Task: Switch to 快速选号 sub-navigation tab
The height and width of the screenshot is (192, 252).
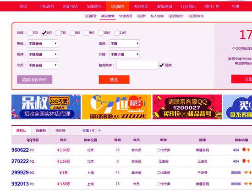Action: 126,16
